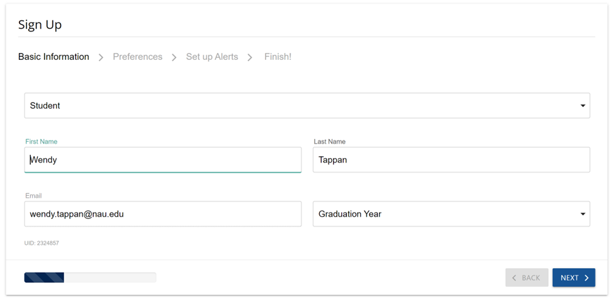Screen dimensions: 615x301
Task: Switch to the Preferences step
Action: 138,57
